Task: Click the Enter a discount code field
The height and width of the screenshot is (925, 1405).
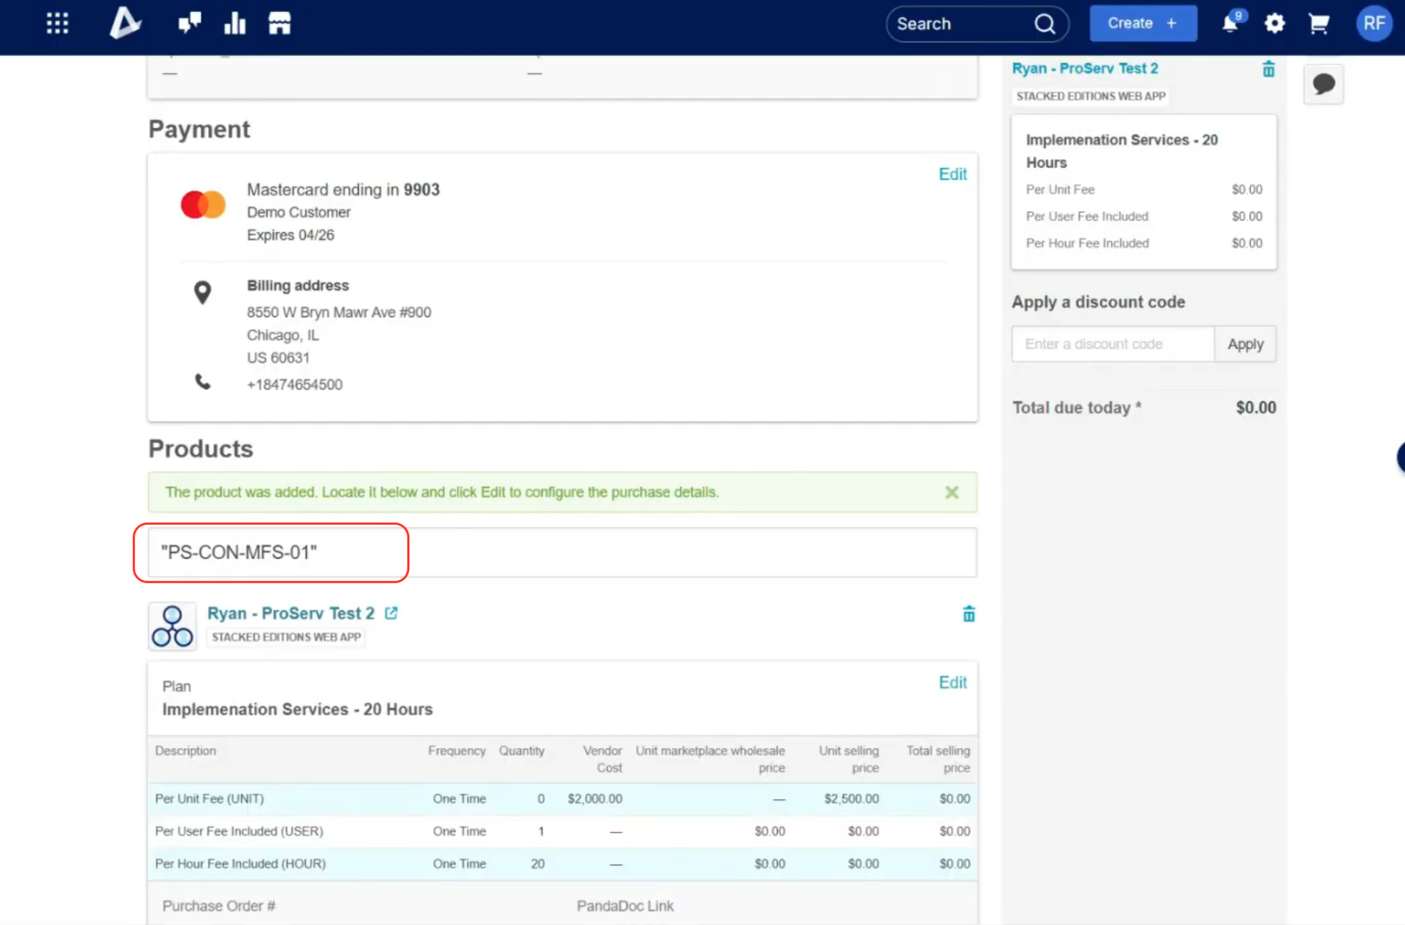Action: tap(1113, 344)
